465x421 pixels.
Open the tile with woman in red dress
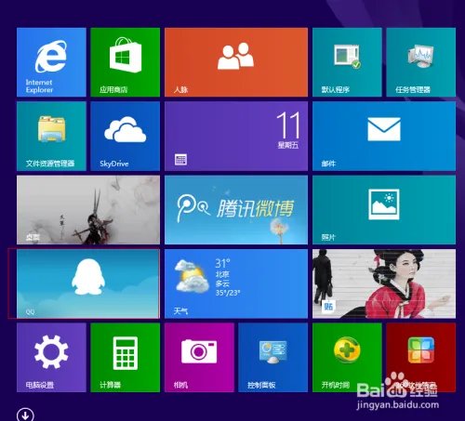click(384, 283)
